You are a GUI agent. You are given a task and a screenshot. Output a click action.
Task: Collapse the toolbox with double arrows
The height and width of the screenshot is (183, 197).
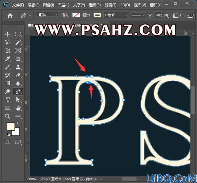tap(4, 23)
